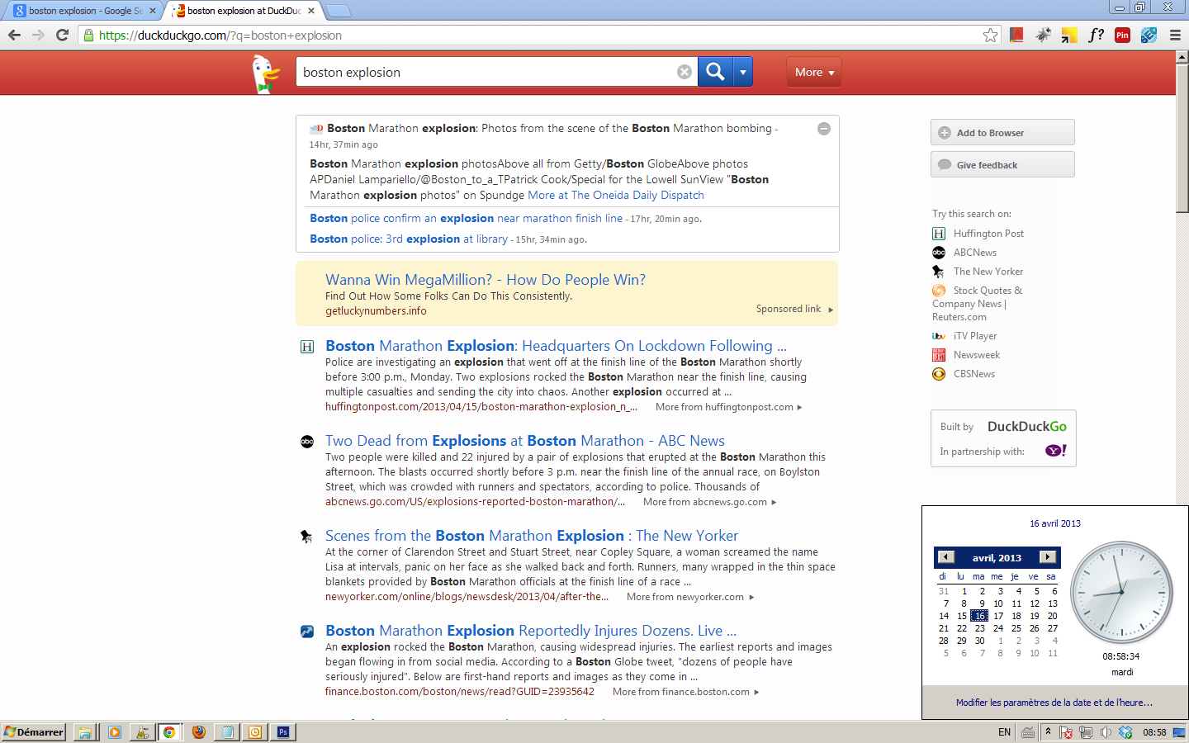Search on Huffington Post instead
The image size is (1189, 743).
(988, 234)
